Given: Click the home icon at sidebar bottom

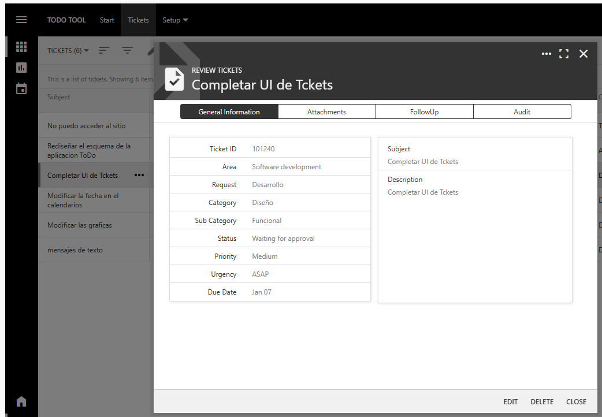Looking at the screenshot, I should (x=21, y=401).
